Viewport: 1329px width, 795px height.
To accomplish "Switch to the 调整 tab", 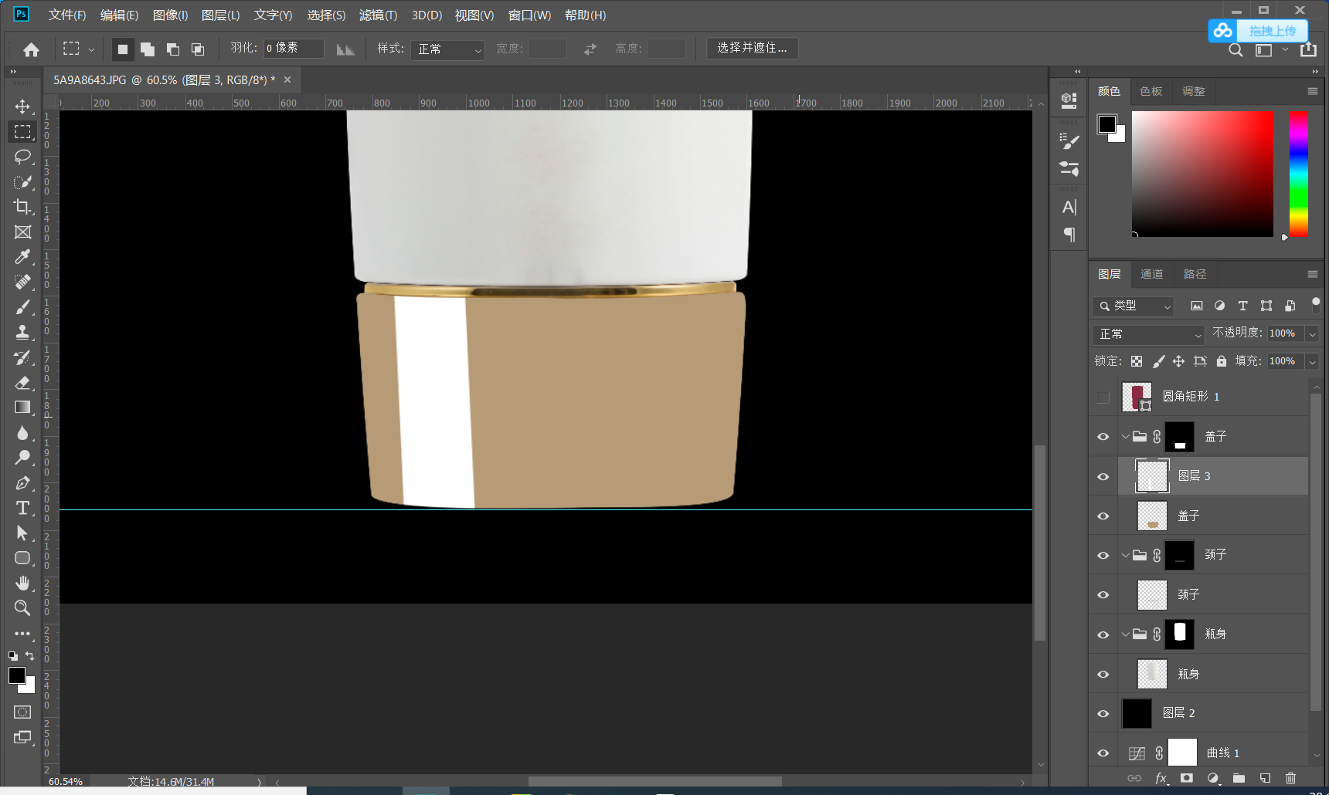I will [1193, 91].
